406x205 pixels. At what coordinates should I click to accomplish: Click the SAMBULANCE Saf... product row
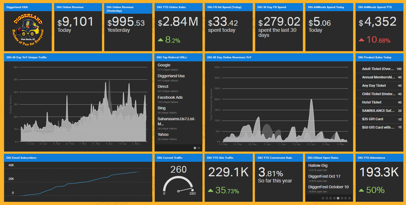379,111
